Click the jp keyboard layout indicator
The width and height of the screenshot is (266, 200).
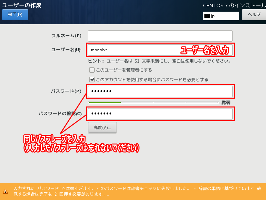[x=221, y=16]
